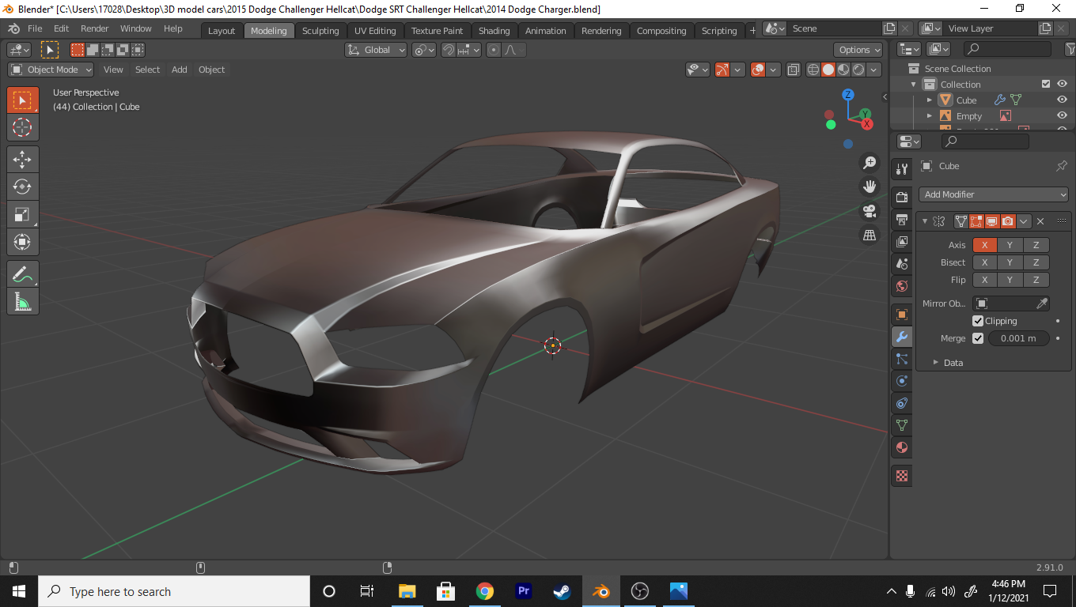The height and width of the screenshot is (607, 1076).
Task: Toggle the Merge checkbox
Action: [978, 338]
